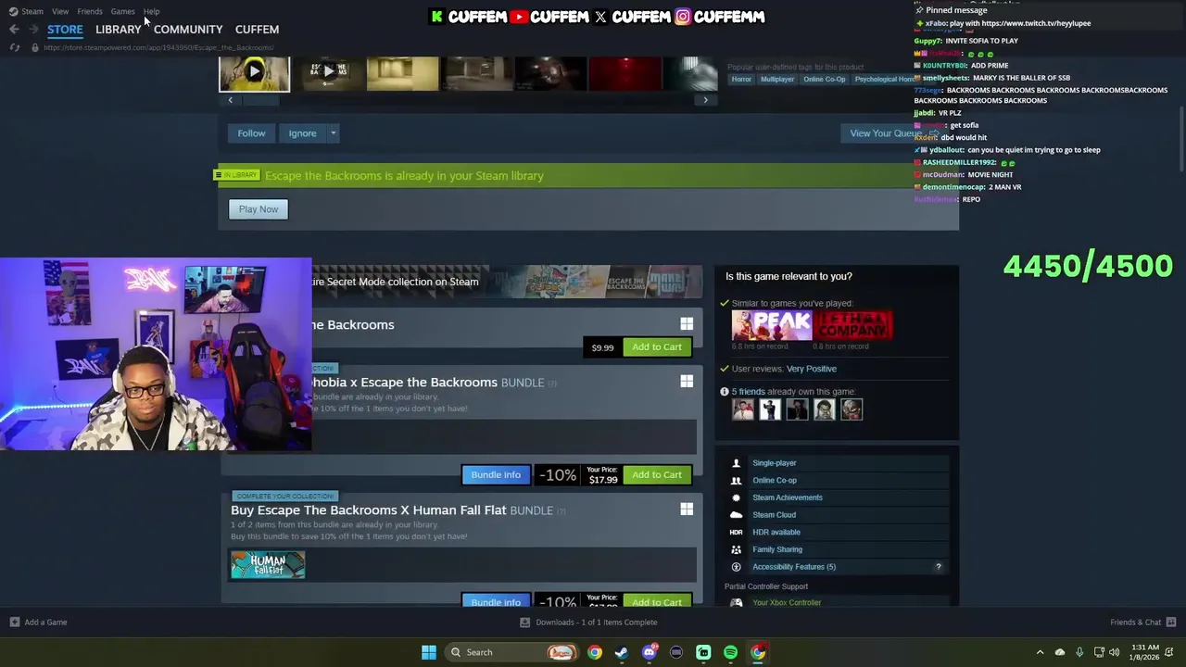1186x667 pixels.
Task: Click the 'Add a Game' text label
Action: tap(46, 623)
